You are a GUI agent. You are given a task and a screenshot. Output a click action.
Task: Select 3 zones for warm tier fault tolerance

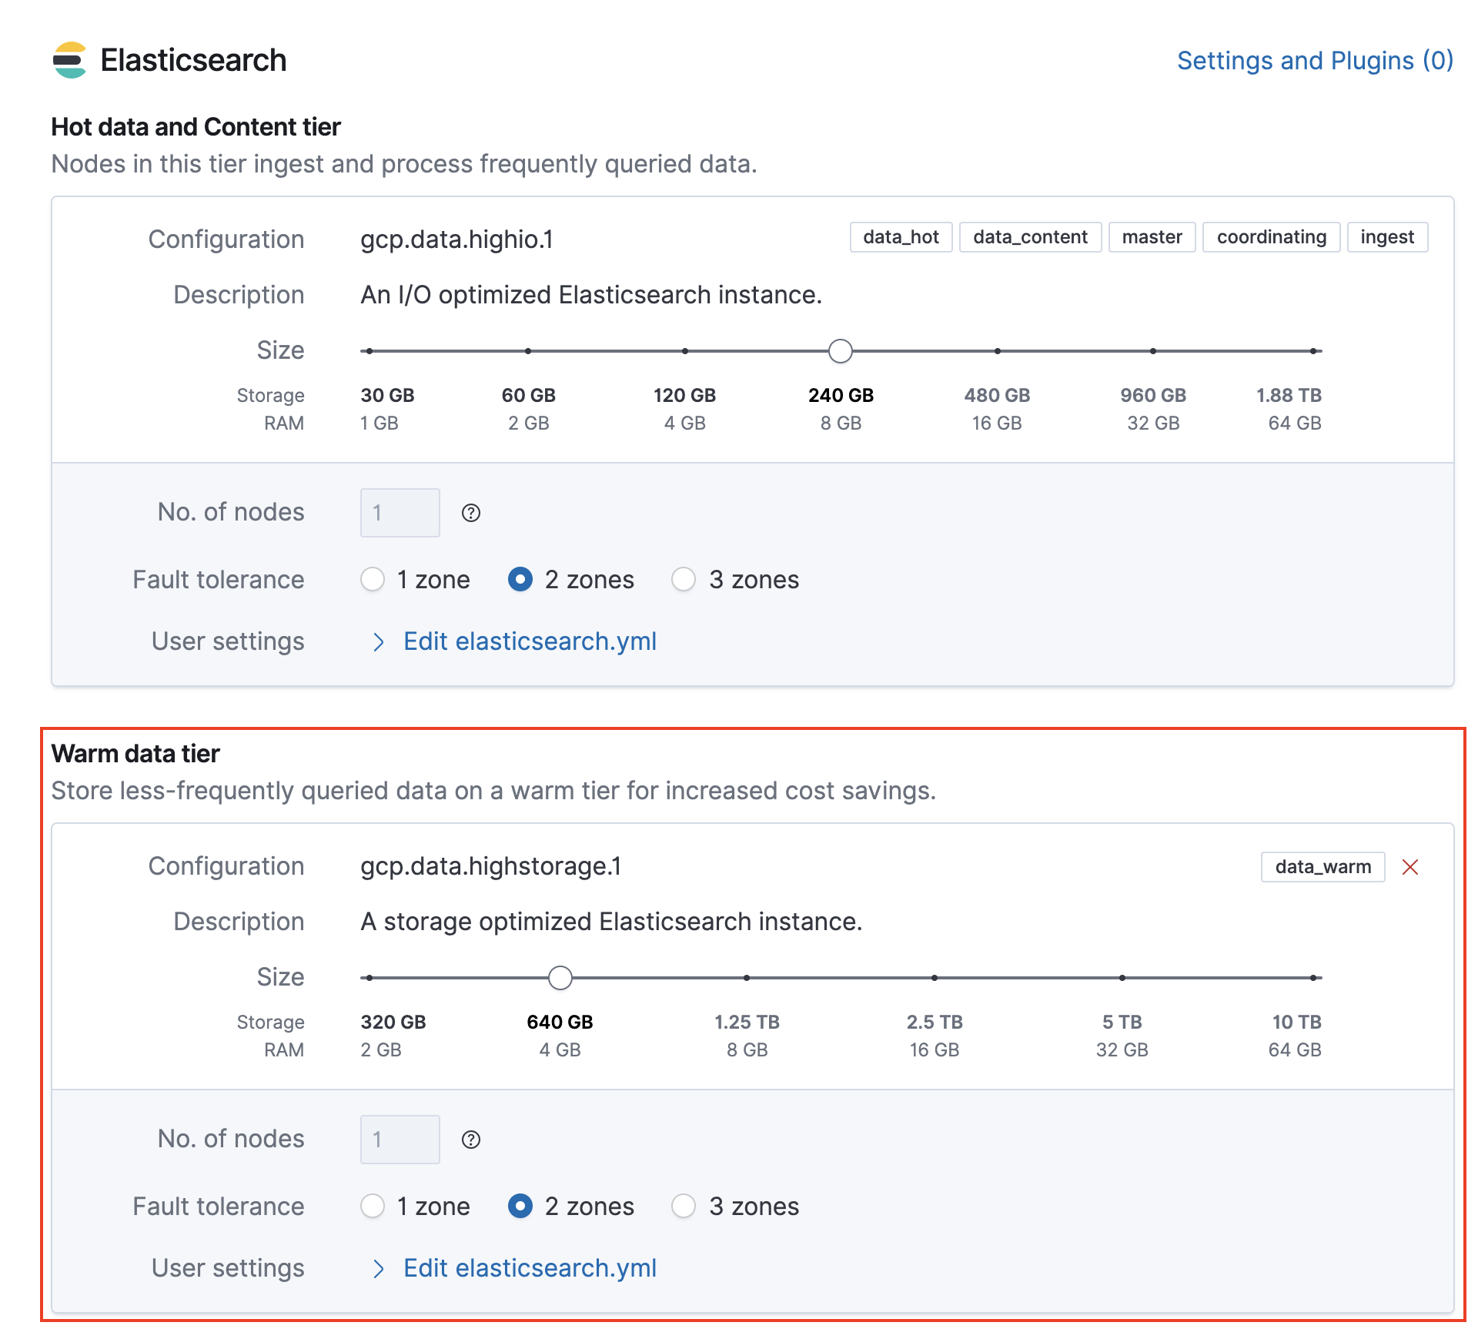pos(684,1206)
